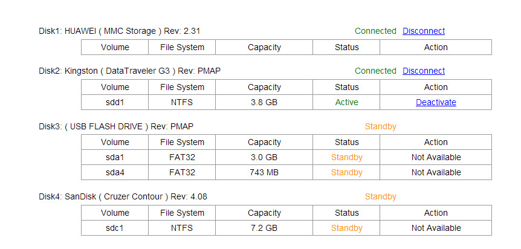
Task: Click the Disk2 Kingston DataTraveler G3 heading
Action: (x=129, y=71)
